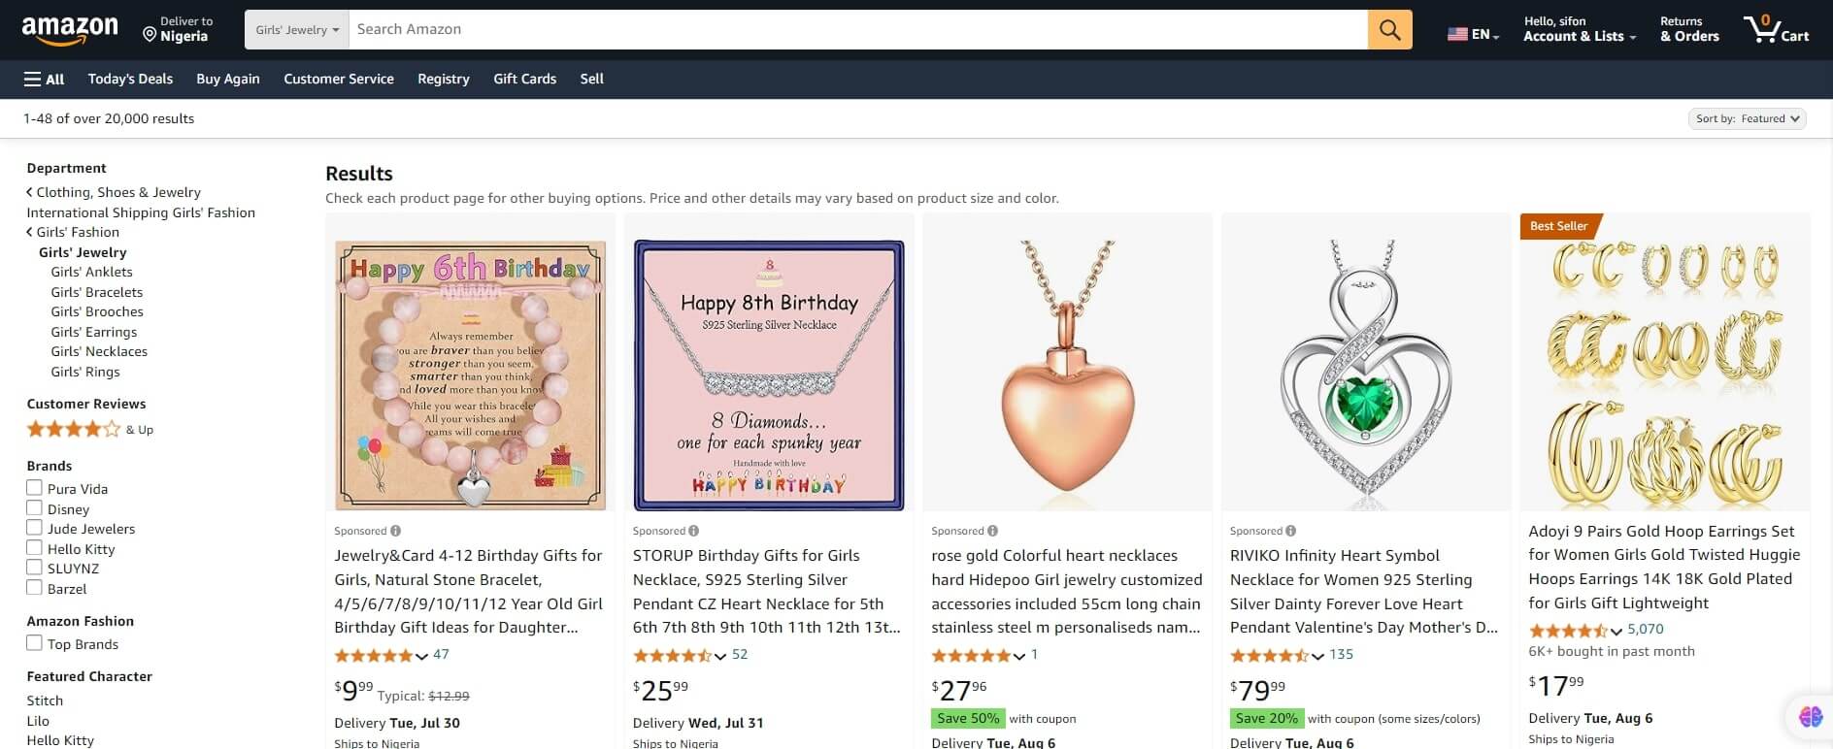Open Today's Deals in the navigation bar

point(130,79)
